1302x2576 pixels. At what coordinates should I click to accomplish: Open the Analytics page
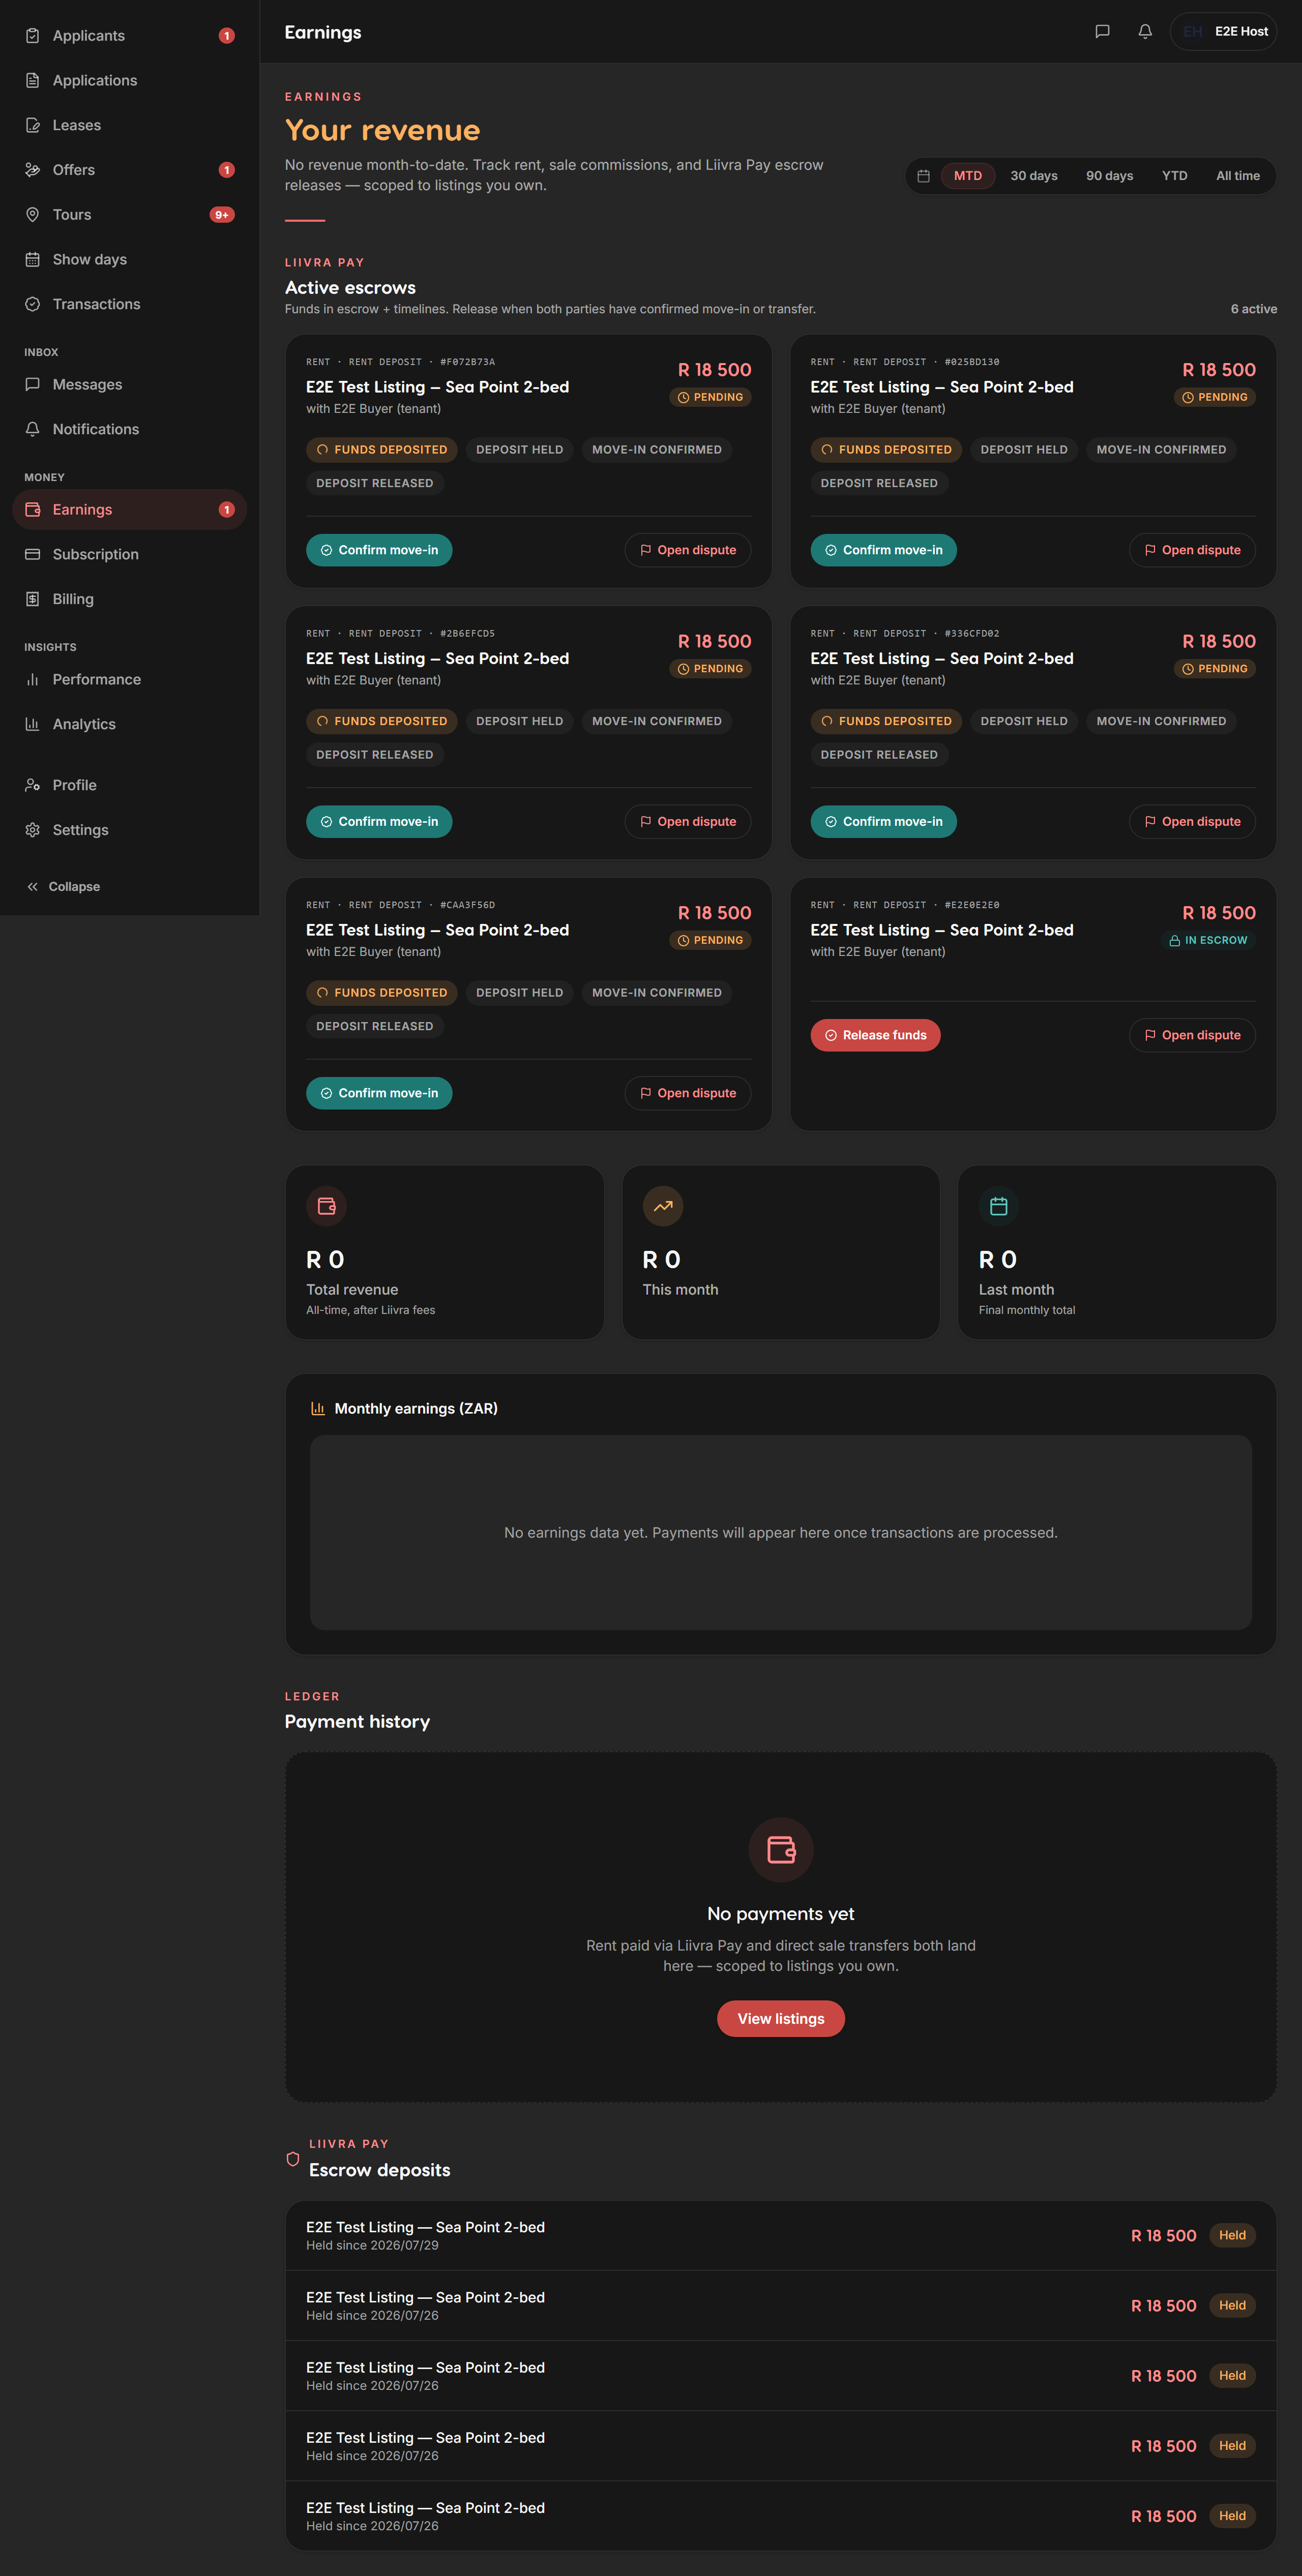(x=130, y=725)
